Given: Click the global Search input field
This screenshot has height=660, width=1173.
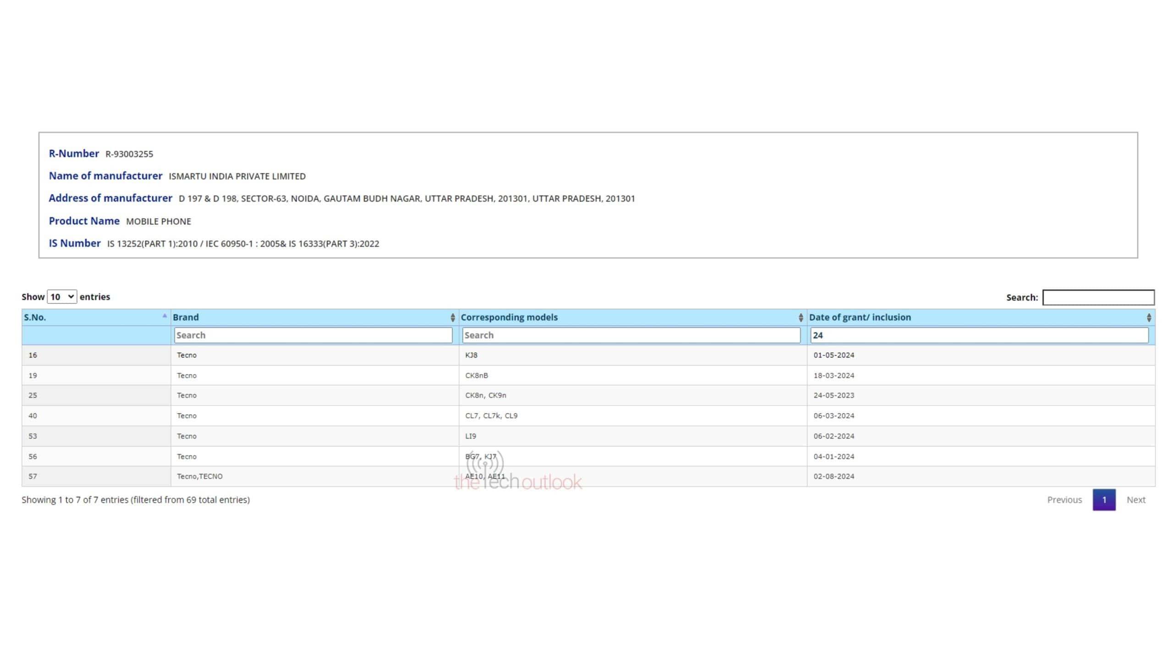Looking at the screenshot, I should pyautogui.click(x=1098, y=297).
